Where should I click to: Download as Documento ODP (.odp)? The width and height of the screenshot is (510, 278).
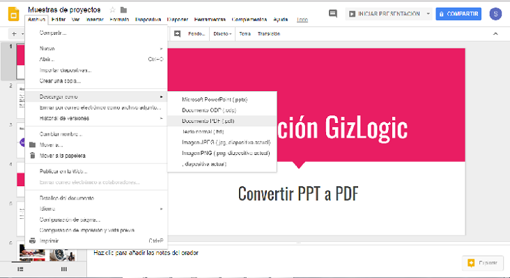point(222,111)
